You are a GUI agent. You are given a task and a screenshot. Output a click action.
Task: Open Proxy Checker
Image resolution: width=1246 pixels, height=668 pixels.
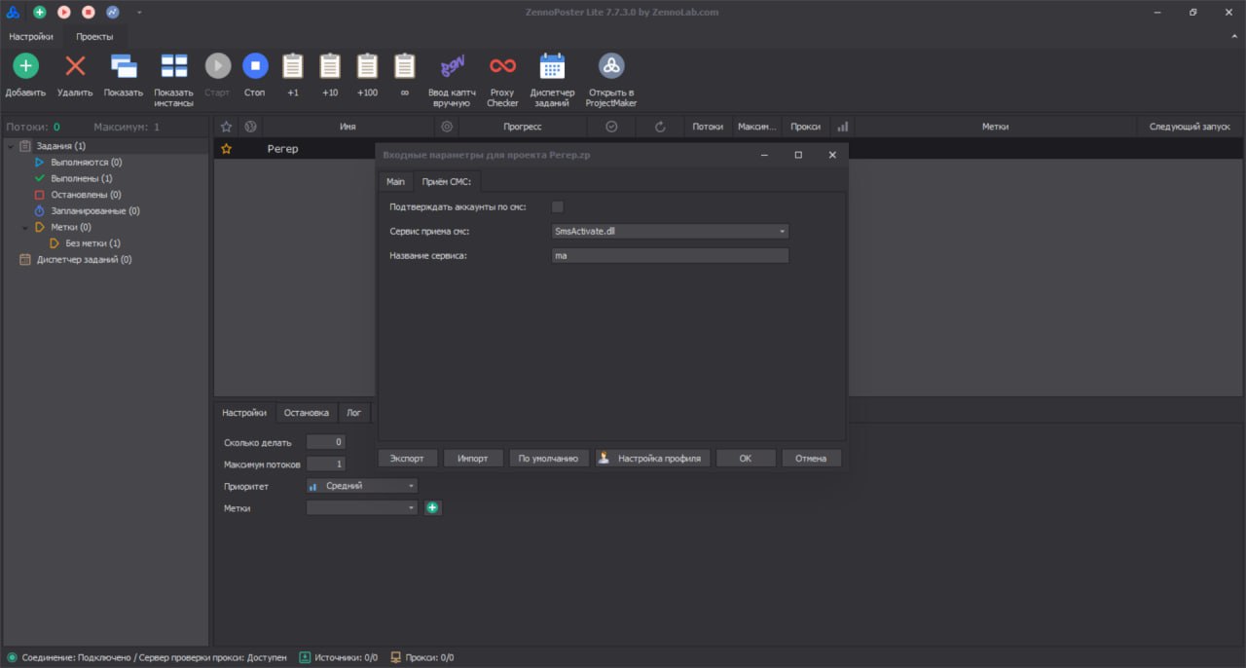[502, 81]
